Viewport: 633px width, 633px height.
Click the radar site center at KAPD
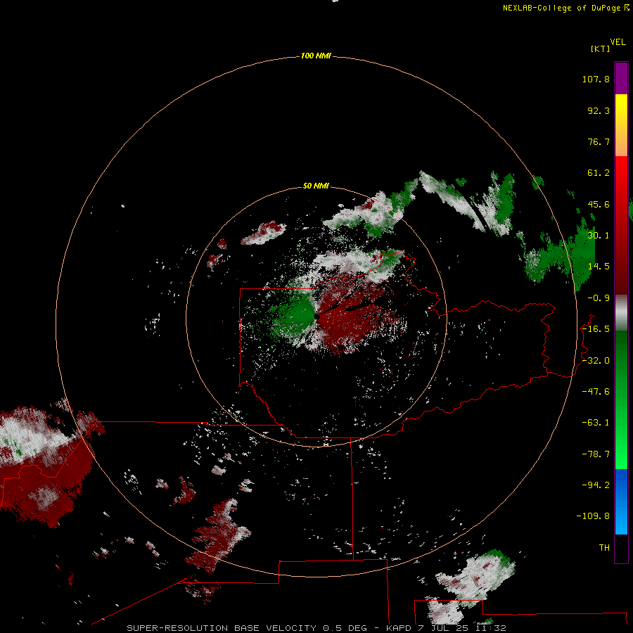317,317
